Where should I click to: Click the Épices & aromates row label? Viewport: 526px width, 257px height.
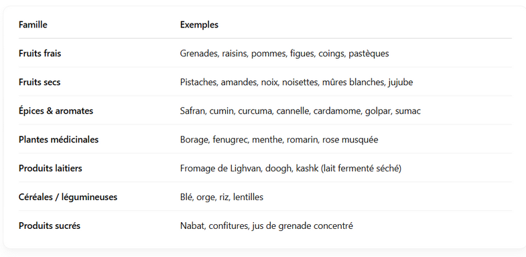point(56,111)
